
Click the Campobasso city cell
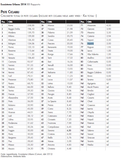[53, 127]
